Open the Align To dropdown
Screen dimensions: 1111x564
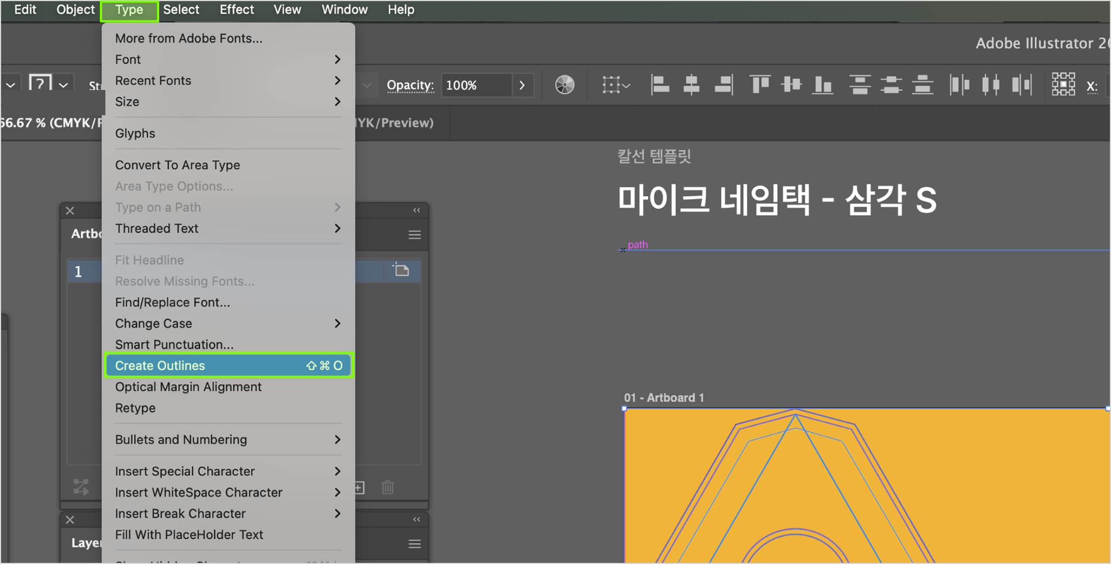615,85
